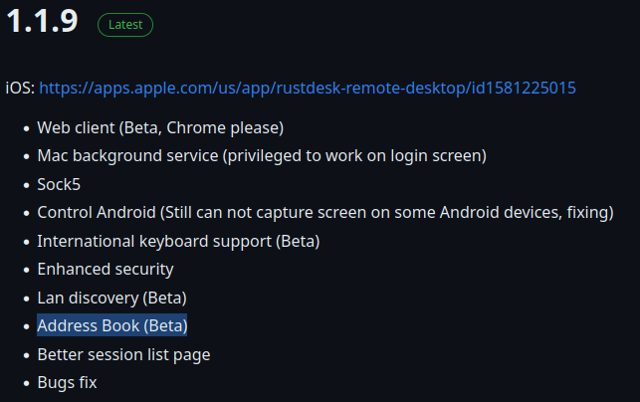
Task: Select the Mac background service line
Action: click(x=262, y=155)
